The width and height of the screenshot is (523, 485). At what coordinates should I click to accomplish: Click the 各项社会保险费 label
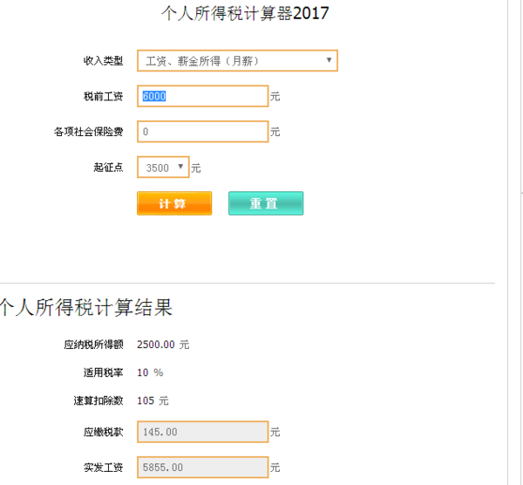88,132
